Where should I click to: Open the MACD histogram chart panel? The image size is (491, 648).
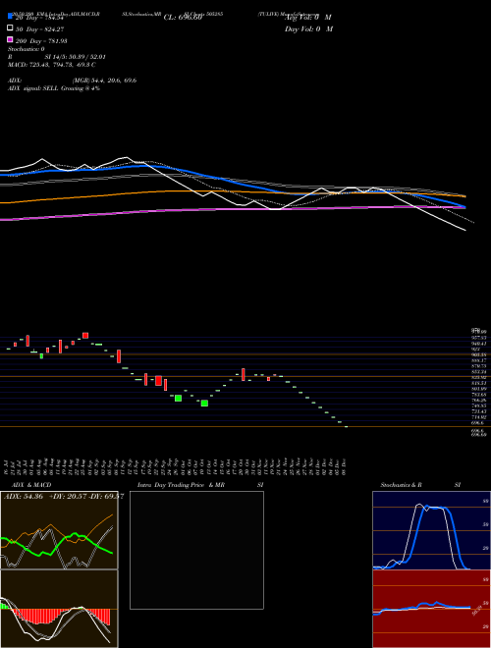click(59, 609)
